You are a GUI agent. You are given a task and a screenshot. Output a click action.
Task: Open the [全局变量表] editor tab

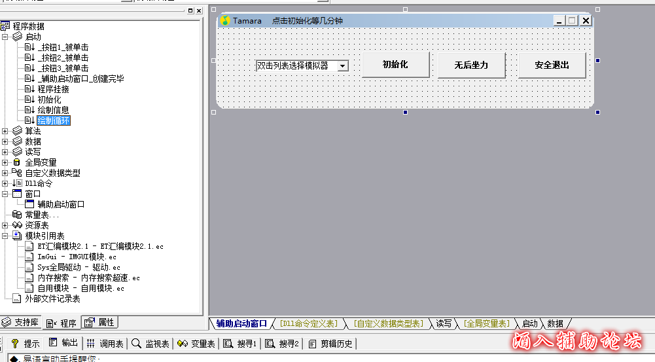pyautogui.click(x=487, y=323)
